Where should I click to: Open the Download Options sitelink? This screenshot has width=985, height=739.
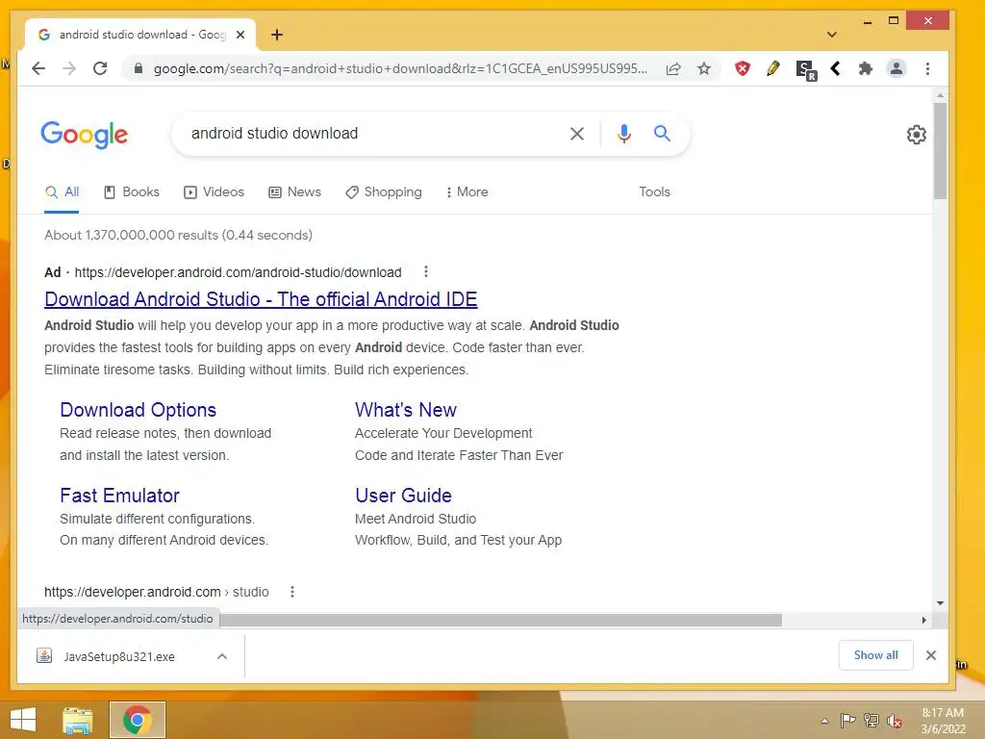coord(139,410)
